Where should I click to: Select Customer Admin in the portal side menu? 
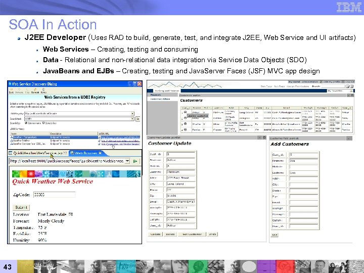click(x=160, y=99)
